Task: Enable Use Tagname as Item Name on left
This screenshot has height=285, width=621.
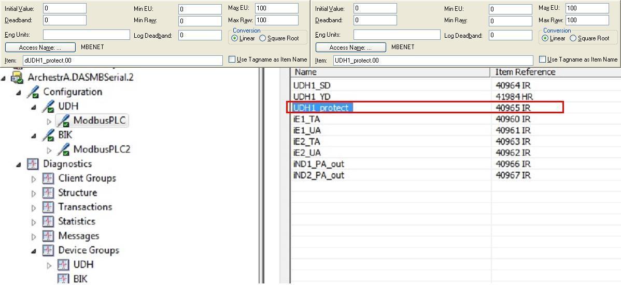Action: coord(232,59)
